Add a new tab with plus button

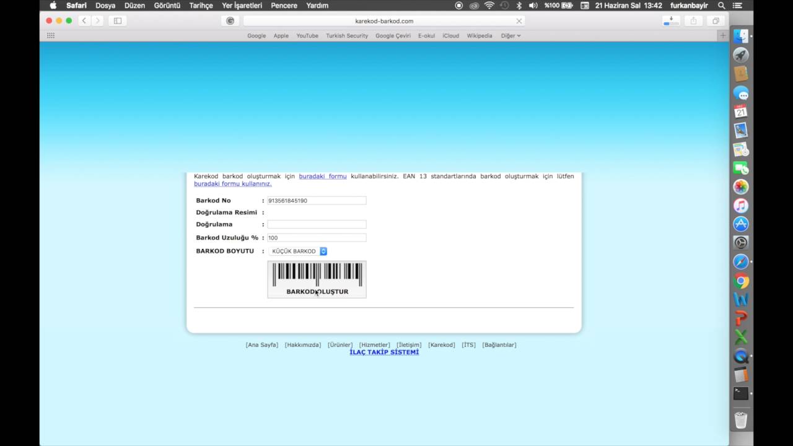tap(723, 35)
